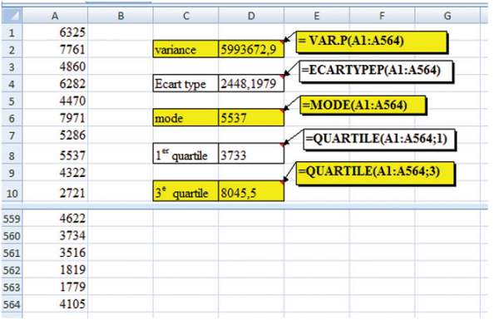Select row 10 header
This screenshot has height=330, width=494.
[x=12, y=191]
